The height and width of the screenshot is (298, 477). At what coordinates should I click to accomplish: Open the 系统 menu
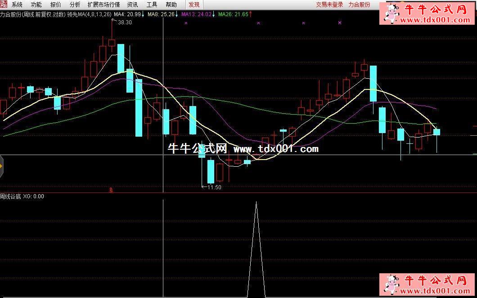(17, 4)
